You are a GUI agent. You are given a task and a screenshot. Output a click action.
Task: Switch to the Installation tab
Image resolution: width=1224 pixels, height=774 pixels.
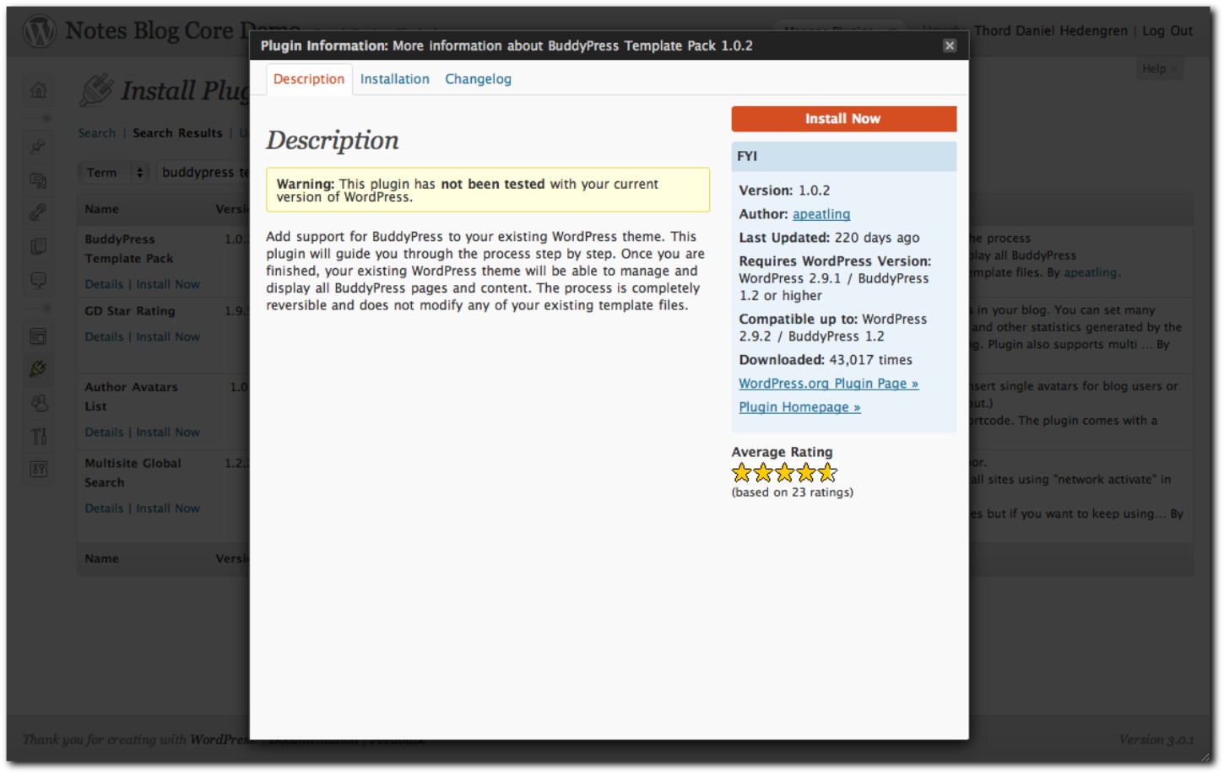point(394,79)
